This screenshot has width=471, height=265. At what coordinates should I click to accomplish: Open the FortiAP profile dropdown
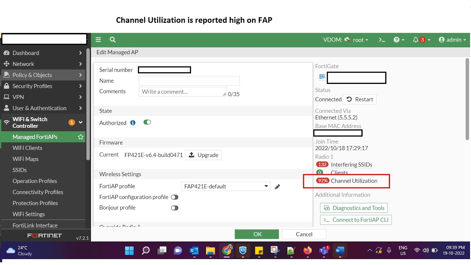[x=226, y=186]
